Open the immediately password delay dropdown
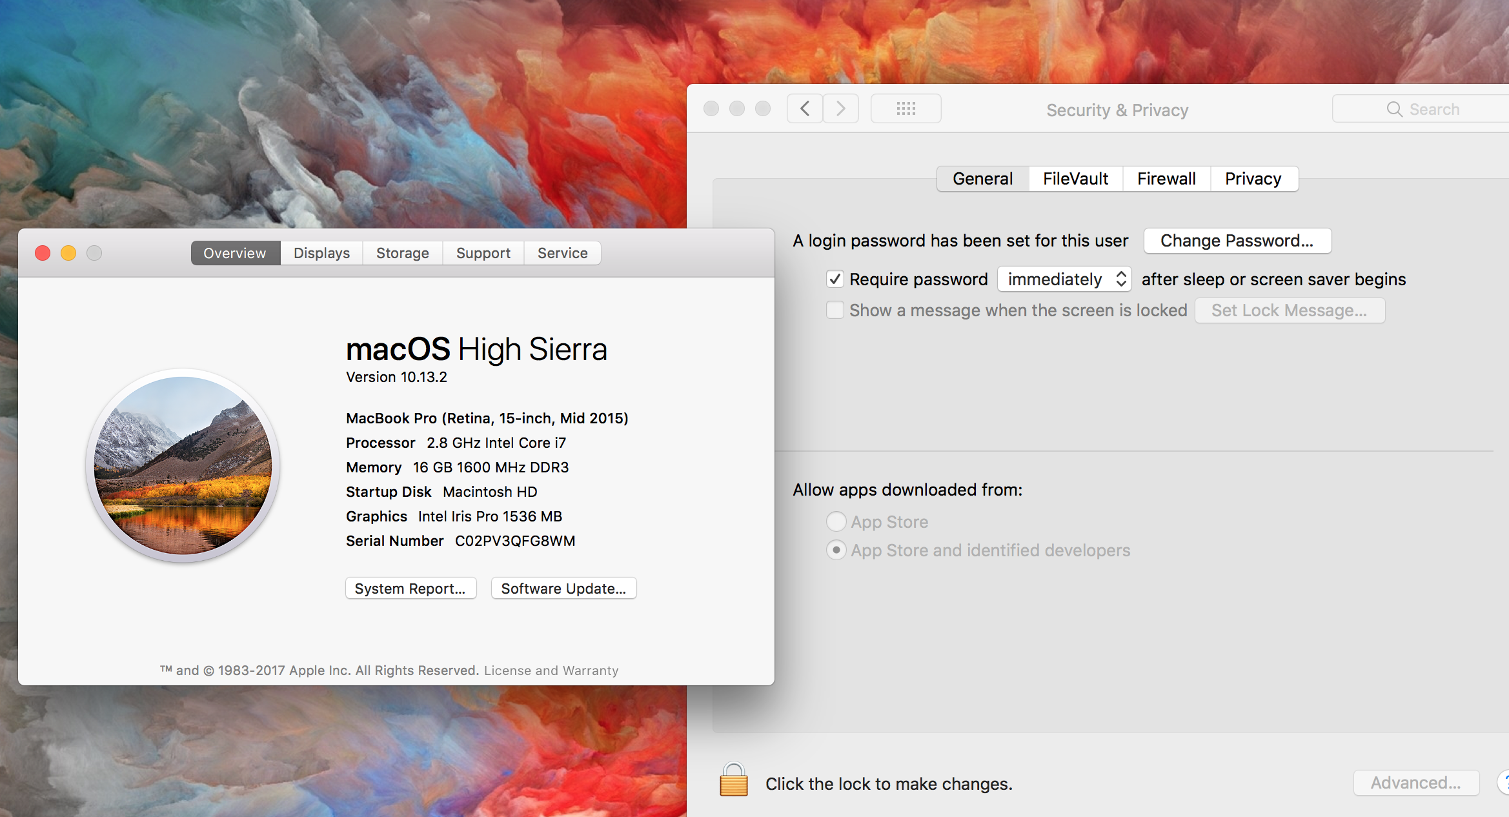The image size is (1509, 817). [x=1064, y=279]
